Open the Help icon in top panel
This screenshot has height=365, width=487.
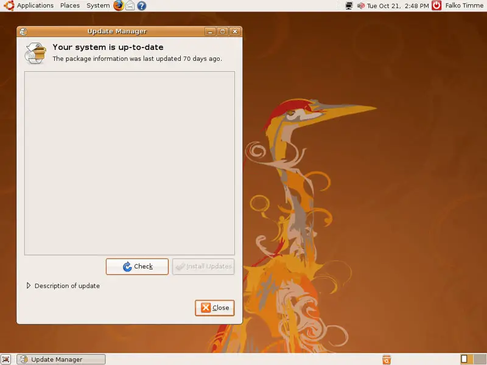[142, 5]
